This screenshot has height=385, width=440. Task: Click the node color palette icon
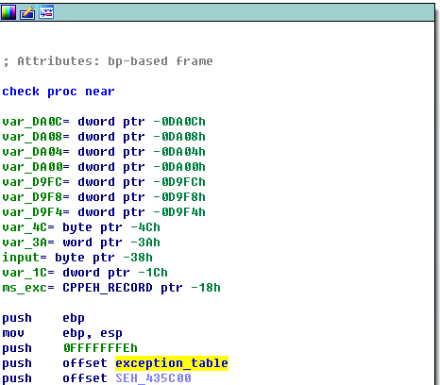[8, 12]
